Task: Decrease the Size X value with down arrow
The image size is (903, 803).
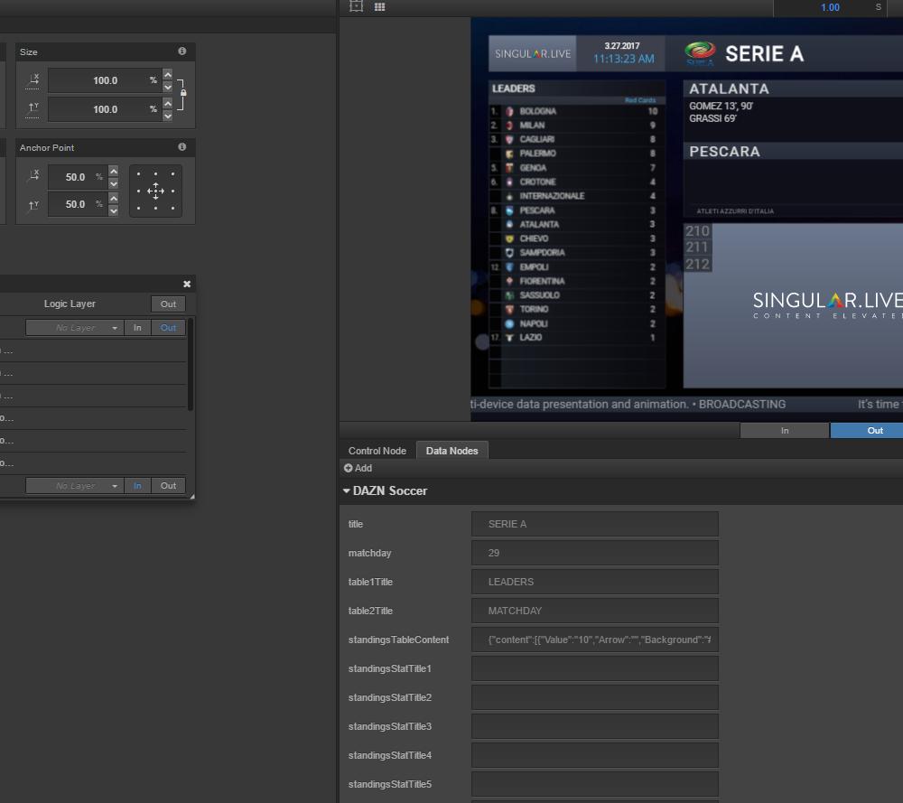Action: tap(168, 87)
